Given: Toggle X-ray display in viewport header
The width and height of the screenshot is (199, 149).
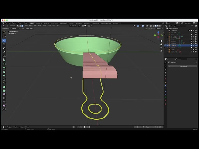Looking at the screenshot, I should tap(151, 26).
